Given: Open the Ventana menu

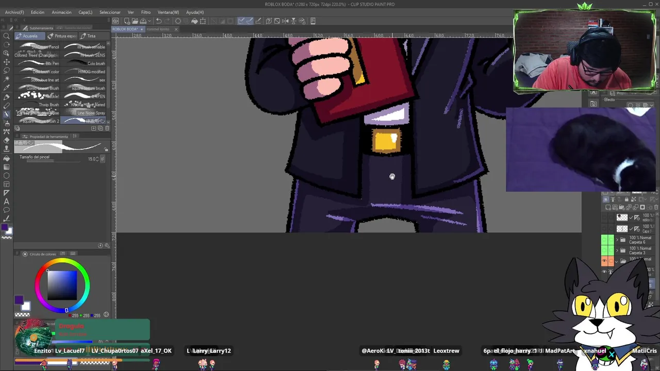Looking at the screenshot, I should (x=168, y=12).
